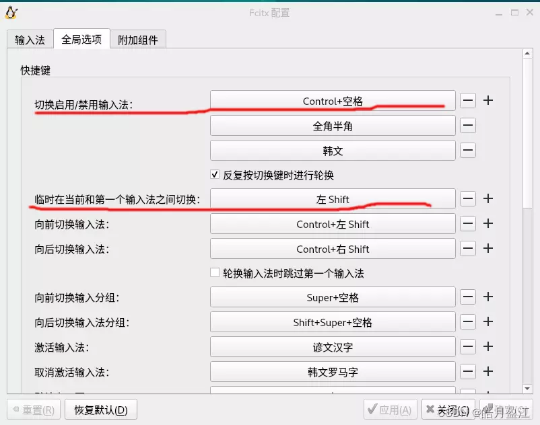
Task: Maximize the Fcitx 配置 window
Action: 514,13
